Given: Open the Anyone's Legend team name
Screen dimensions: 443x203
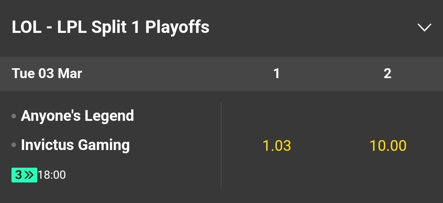Looking at the screenshot, I should [78, 116].
